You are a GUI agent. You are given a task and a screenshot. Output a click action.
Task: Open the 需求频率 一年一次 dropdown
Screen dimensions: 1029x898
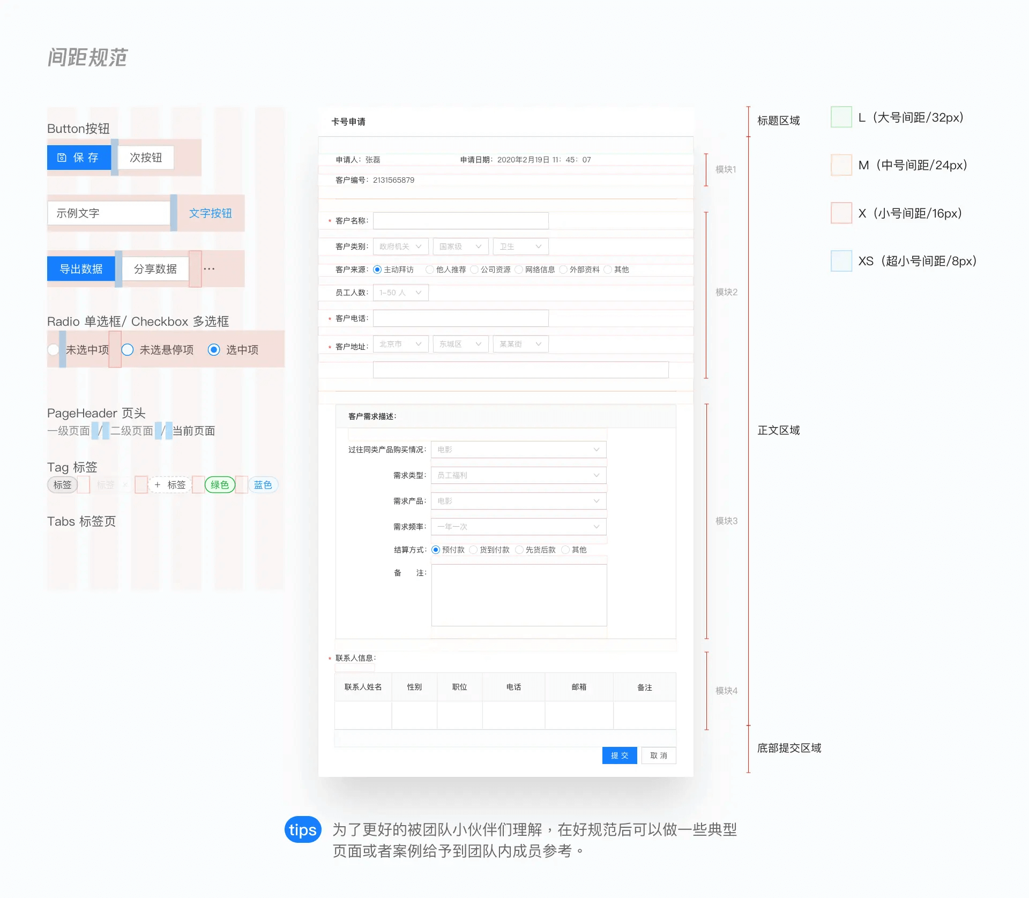point(518,527)
